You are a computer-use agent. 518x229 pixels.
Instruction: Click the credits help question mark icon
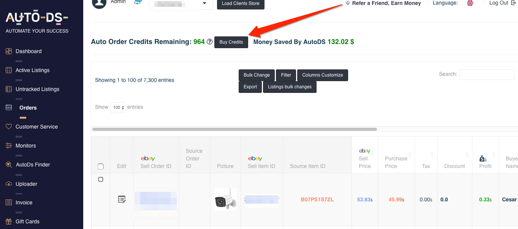[209, 42]
